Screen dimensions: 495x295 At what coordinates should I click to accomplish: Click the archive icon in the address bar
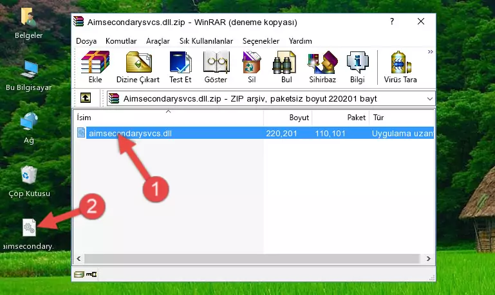(x=114, y=98)
